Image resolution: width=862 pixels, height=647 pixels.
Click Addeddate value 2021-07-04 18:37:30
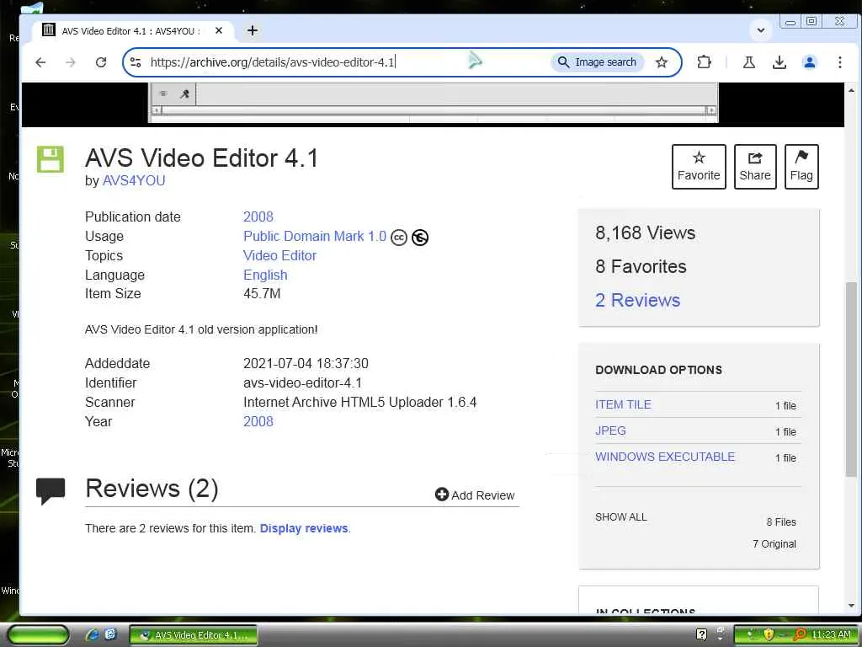306,364
